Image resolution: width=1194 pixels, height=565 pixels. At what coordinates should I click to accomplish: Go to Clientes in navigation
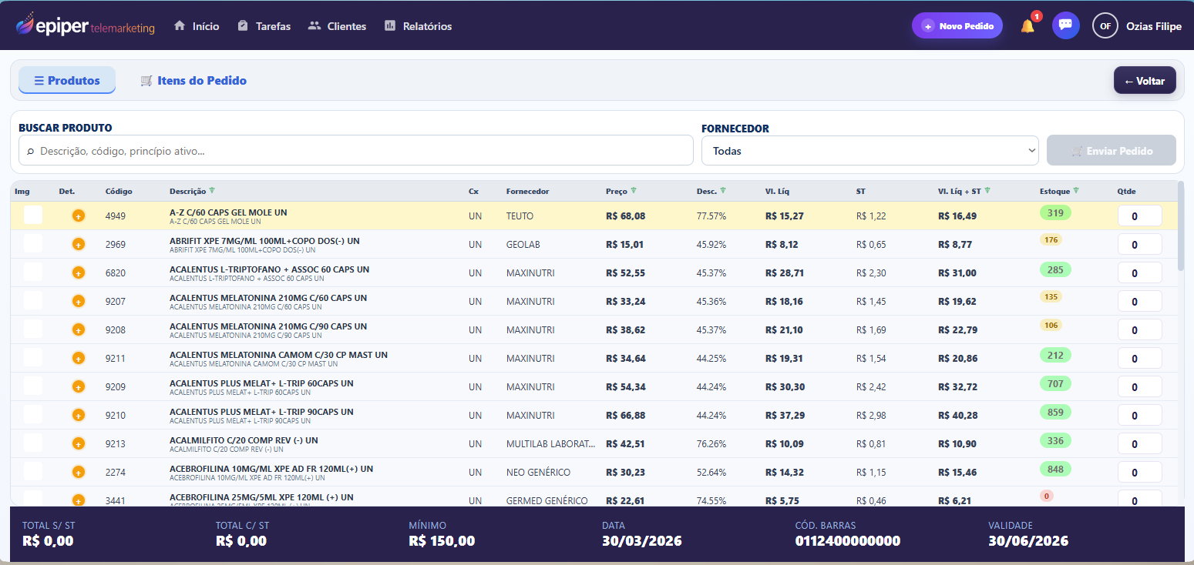[337, 26]
